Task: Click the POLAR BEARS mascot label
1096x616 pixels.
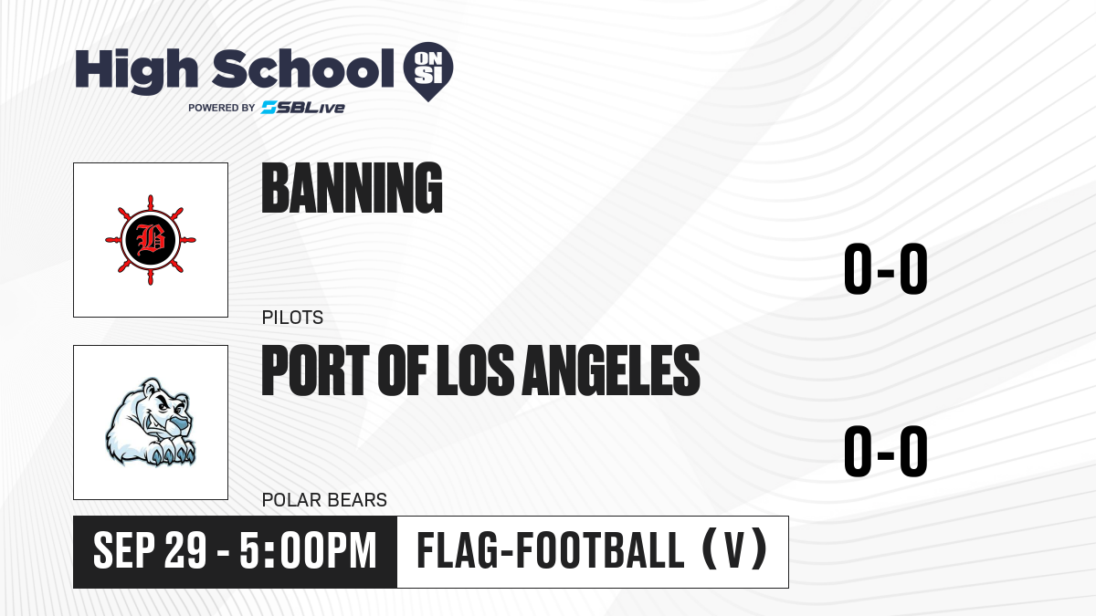Action: click(324, 500)
